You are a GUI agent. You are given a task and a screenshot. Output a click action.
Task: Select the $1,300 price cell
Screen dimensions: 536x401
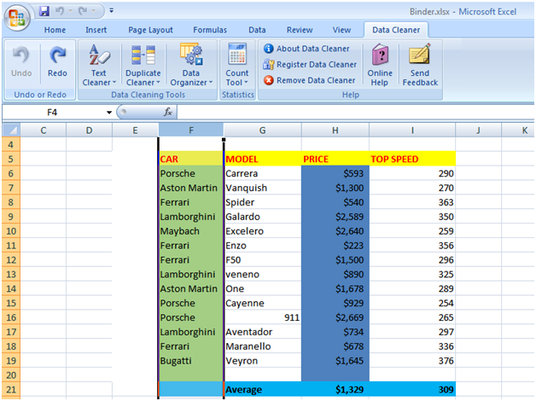(x=335, y=188)
